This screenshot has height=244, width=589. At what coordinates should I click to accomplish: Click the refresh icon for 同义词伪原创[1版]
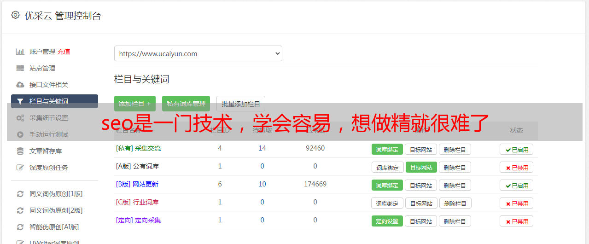click(x=20, y=194)
